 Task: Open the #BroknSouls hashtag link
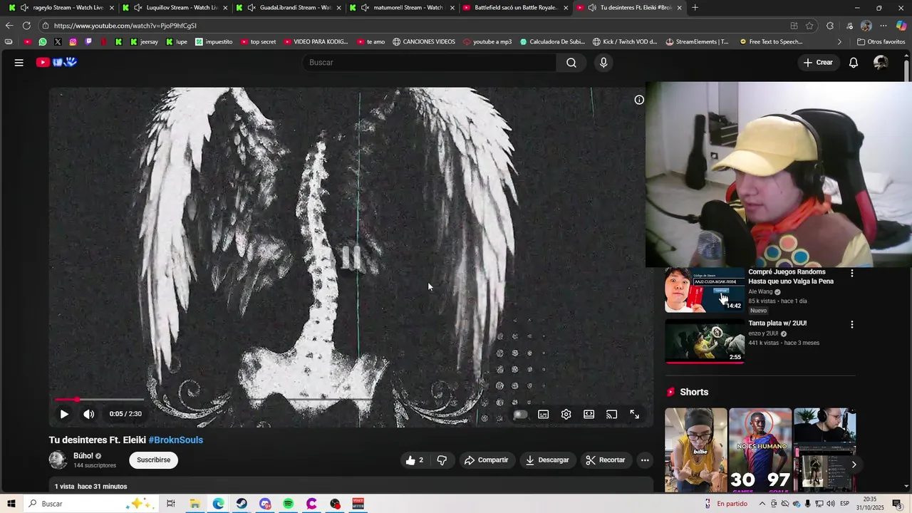pyautogui.click(x=175, y=440)
